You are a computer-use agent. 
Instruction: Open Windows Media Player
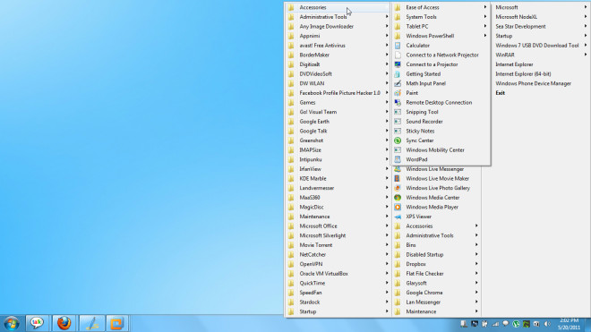432,207
